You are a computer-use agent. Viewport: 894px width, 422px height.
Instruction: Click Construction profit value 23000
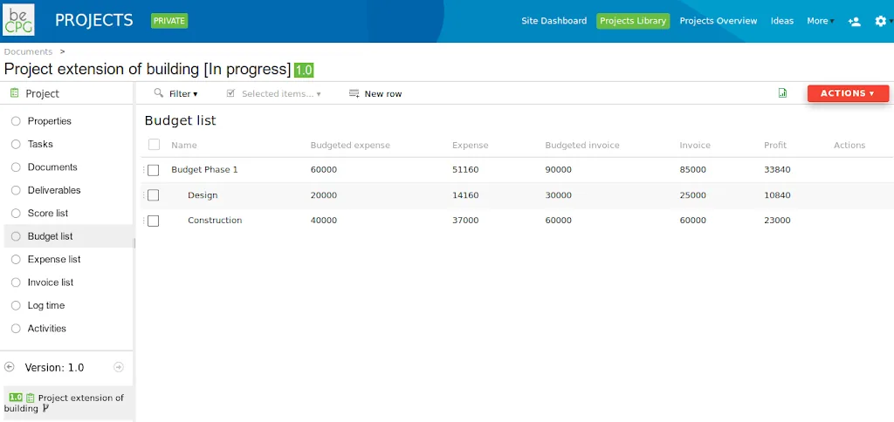(x=777, y=221)
